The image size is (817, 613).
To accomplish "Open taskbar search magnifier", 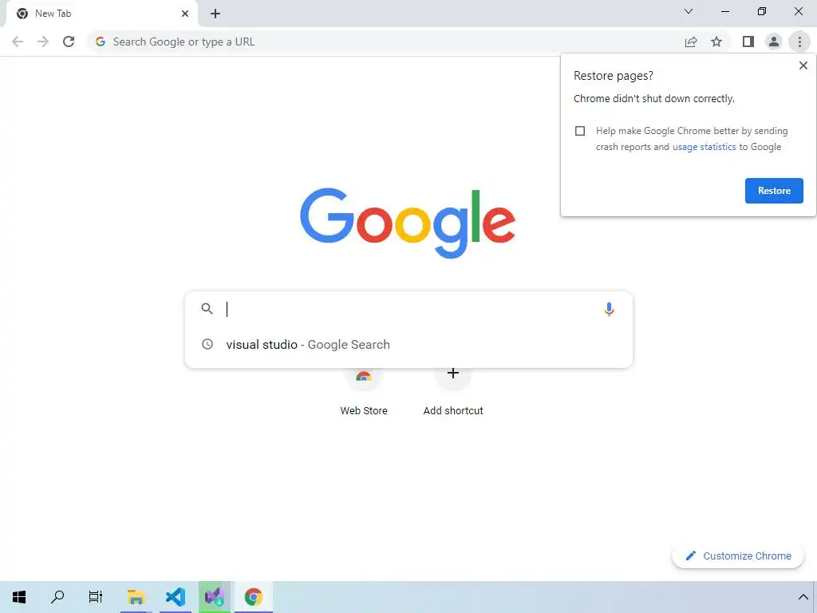I will tap(57, 597).
